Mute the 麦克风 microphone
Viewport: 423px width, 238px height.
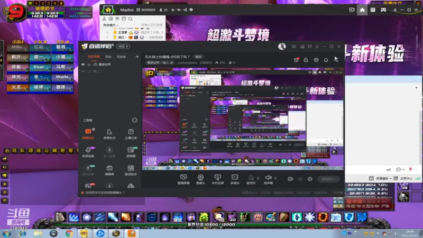251,179
